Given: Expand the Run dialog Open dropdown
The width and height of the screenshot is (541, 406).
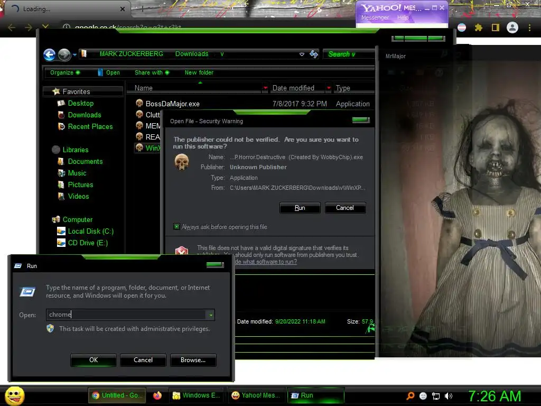Looking at the screenshot, I should (x=210, y=315).
